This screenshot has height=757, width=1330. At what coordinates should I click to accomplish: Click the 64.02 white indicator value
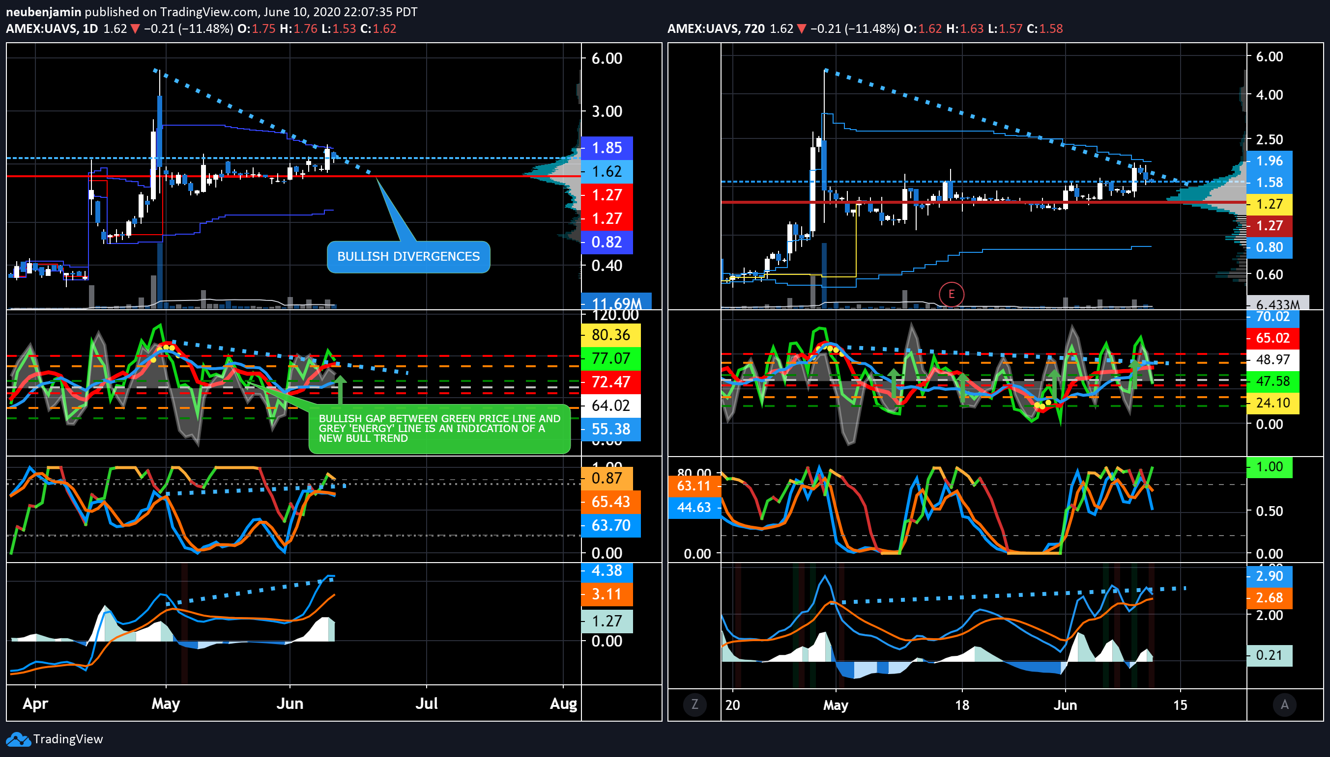(x=610, y=405)
